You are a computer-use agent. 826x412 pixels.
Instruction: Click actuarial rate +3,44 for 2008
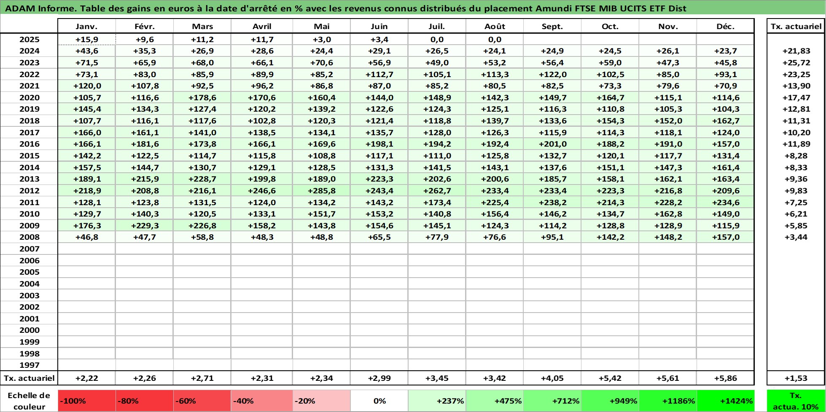pyautogui.click(x=796, y=237)
